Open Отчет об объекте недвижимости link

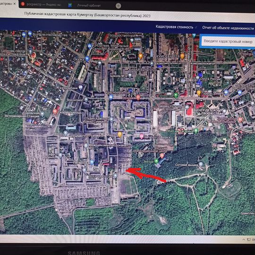coord(228,28)
